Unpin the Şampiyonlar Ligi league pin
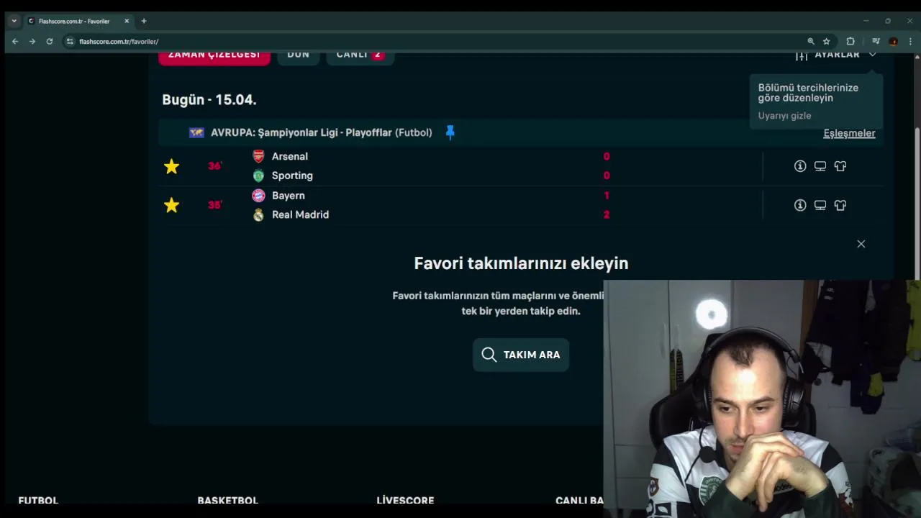 coord(450,132)
